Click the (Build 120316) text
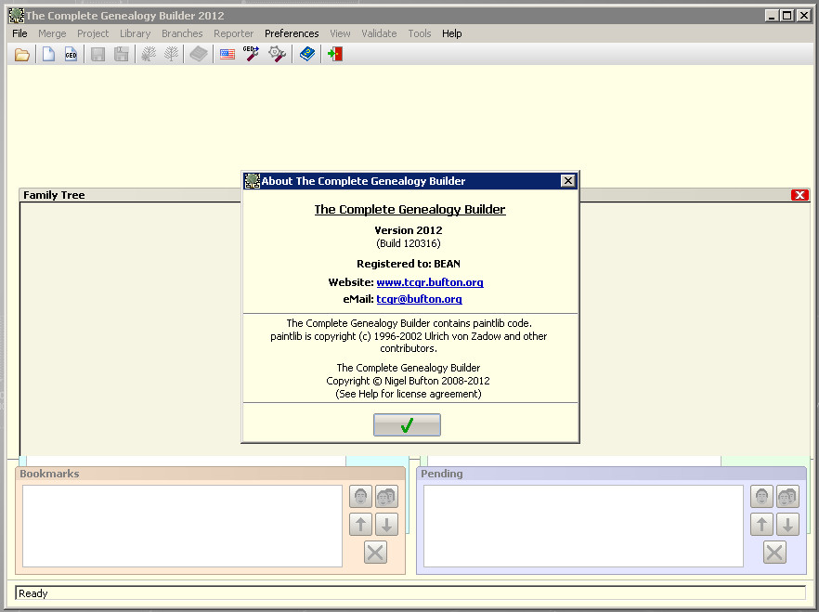 [409, 243]
